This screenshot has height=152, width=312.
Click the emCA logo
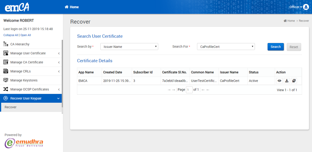[x=17, y=7]
